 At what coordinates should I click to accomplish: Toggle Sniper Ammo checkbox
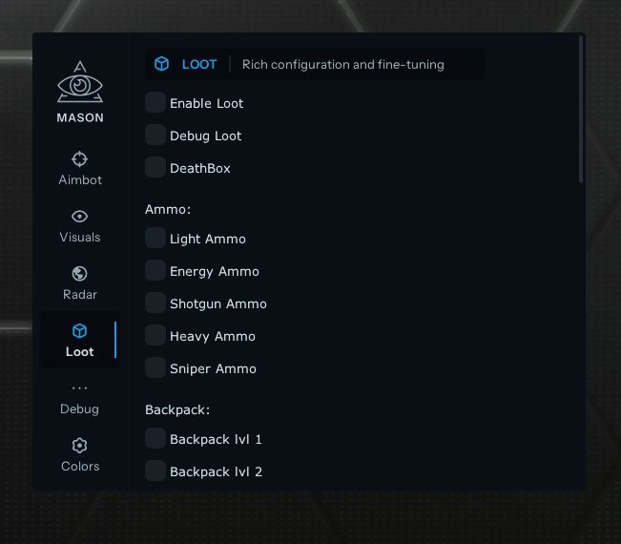click(155, 368)
